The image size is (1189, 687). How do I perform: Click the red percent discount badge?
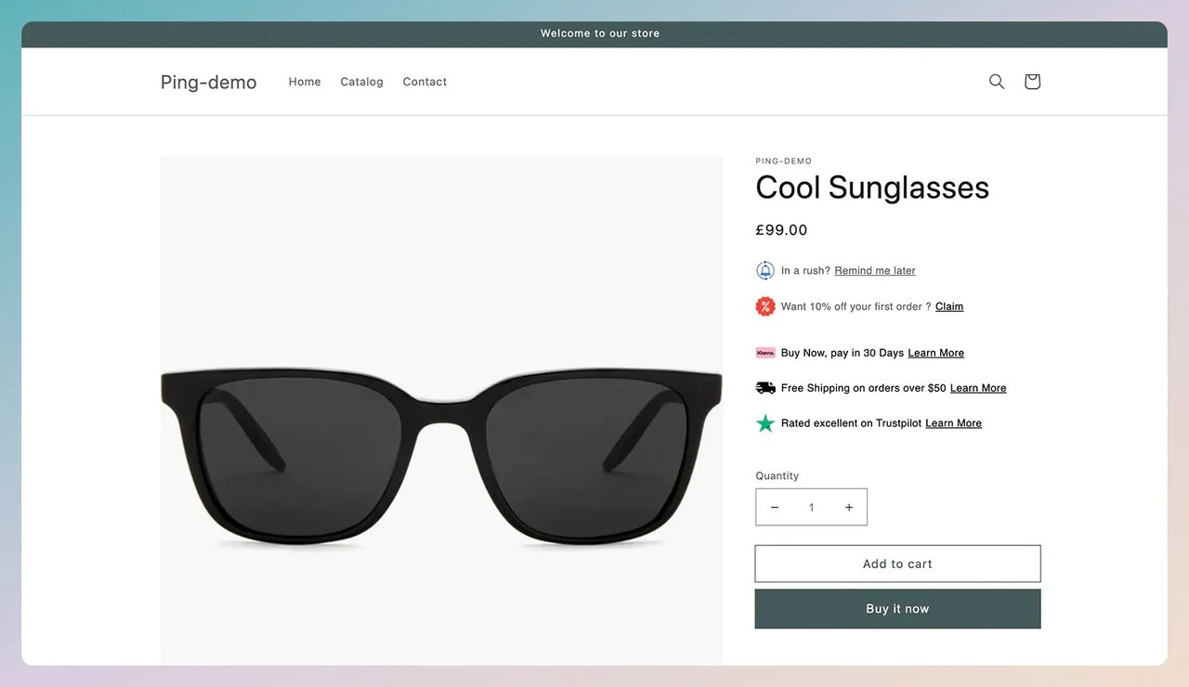pyautogui.click(x=765, y=306)
